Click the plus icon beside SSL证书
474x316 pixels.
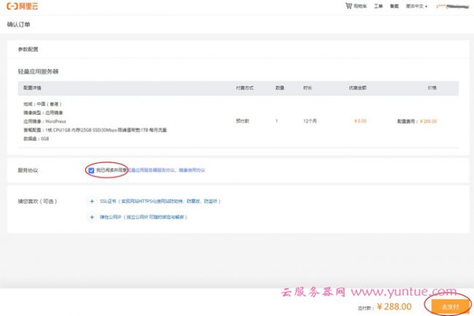point(91,201)
